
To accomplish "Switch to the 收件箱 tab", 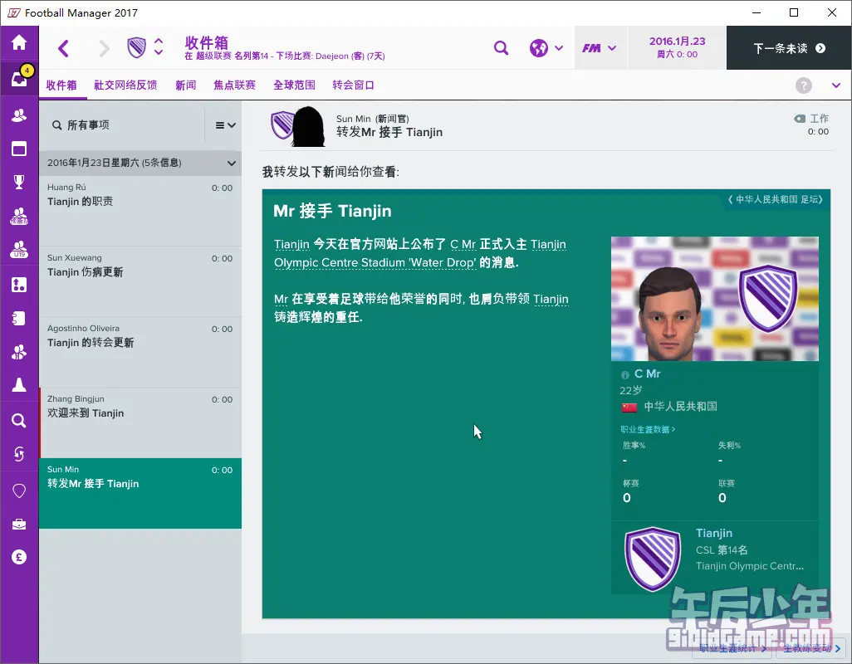I will pos(61,85).
